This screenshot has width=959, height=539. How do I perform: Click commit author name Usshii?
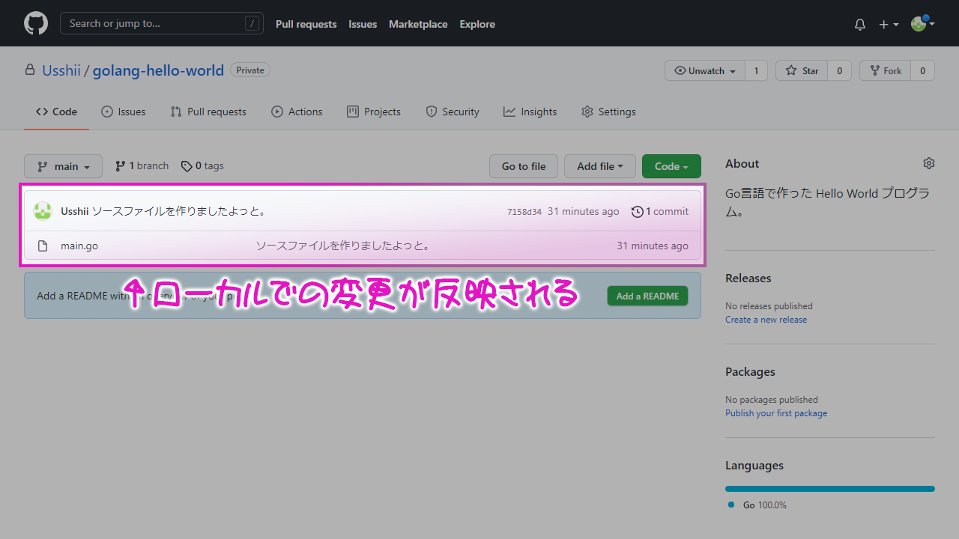pyautogui.click(x=75, y=212)
